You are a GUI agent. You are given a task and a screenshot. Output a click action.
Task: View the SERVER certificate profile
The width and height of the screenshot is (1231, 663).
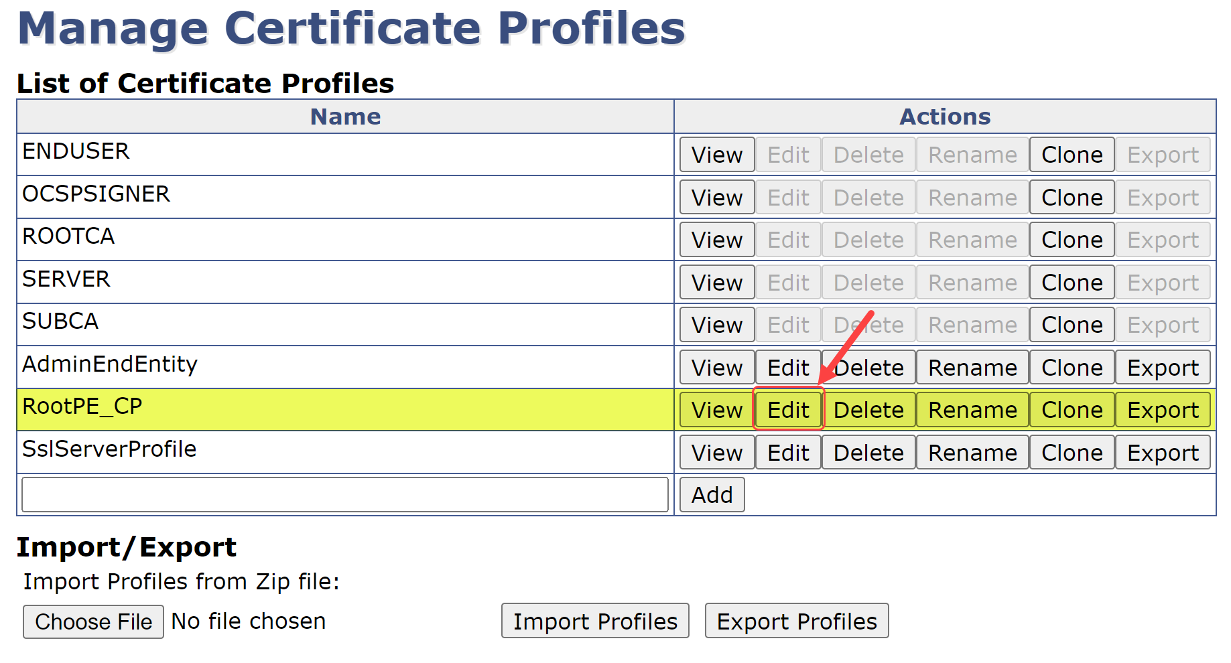[x=717, y=283]
